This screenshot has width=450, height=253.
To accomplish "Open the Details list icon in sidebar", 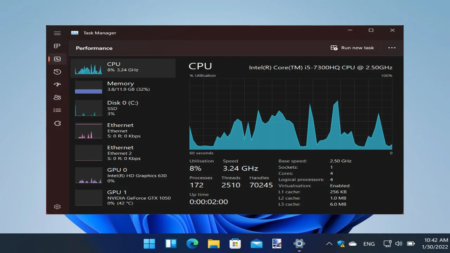I will [57, 110].
